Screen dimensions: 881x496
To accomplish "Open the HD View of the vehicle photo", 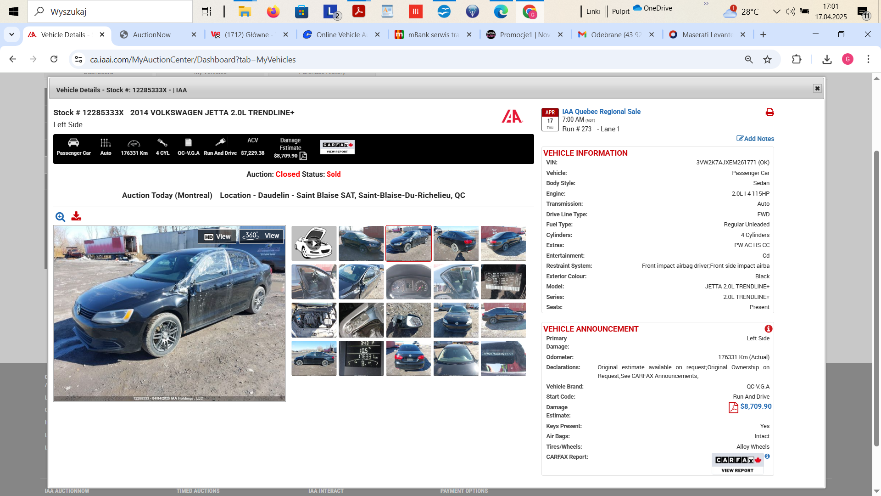I will pos(217,237).
